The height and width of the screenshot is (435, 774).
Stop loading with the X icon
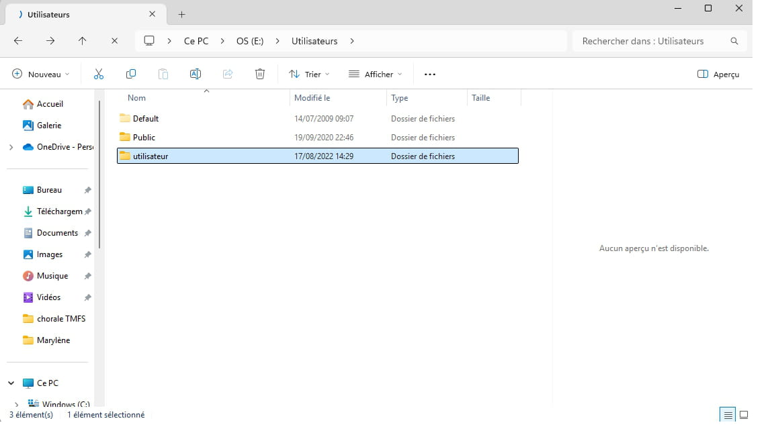115,41
